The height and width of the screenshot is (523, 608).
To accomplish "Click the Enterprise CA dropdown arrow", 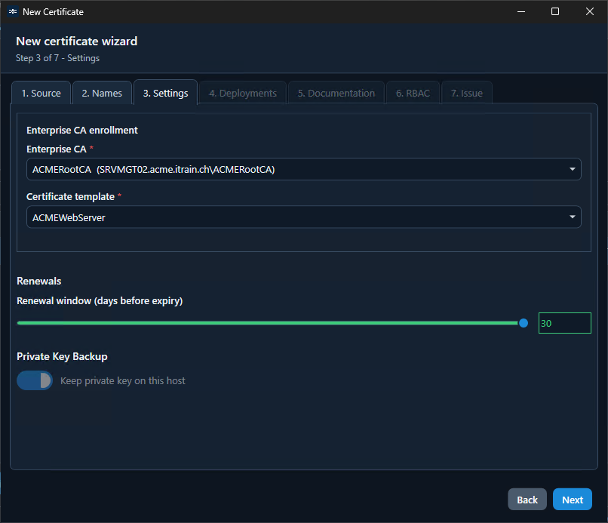I will click(573, 169).
